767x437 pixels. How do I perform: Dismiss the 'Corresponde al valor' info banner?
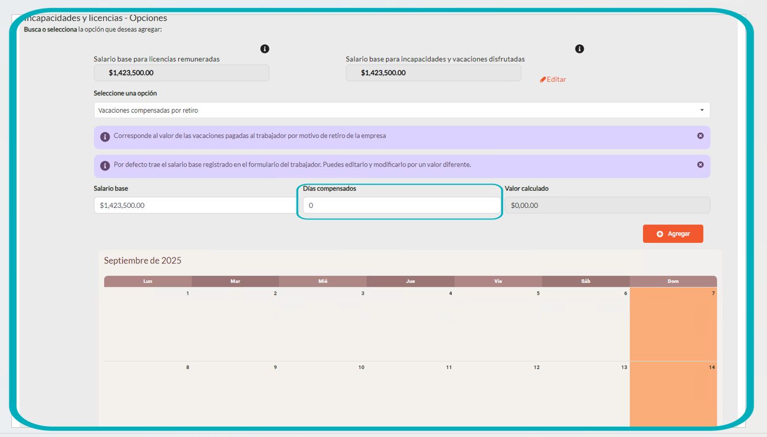pos(700,136)
